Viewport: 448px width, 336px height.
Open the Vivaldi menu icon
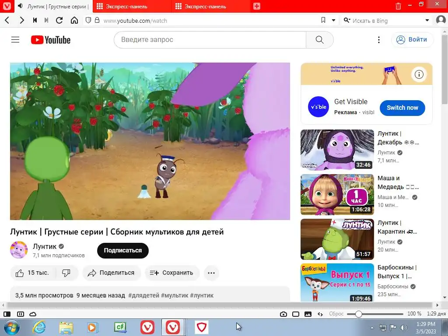(7, 6)
